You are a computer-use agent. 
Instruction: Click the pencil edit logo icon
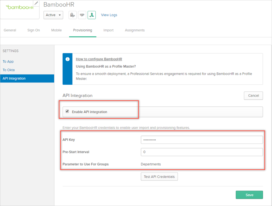click(x=36, y=3)
